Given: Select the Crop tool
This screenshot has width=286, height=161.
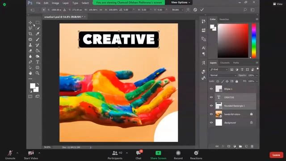Looking at the screenshot, I should (30, 34).
